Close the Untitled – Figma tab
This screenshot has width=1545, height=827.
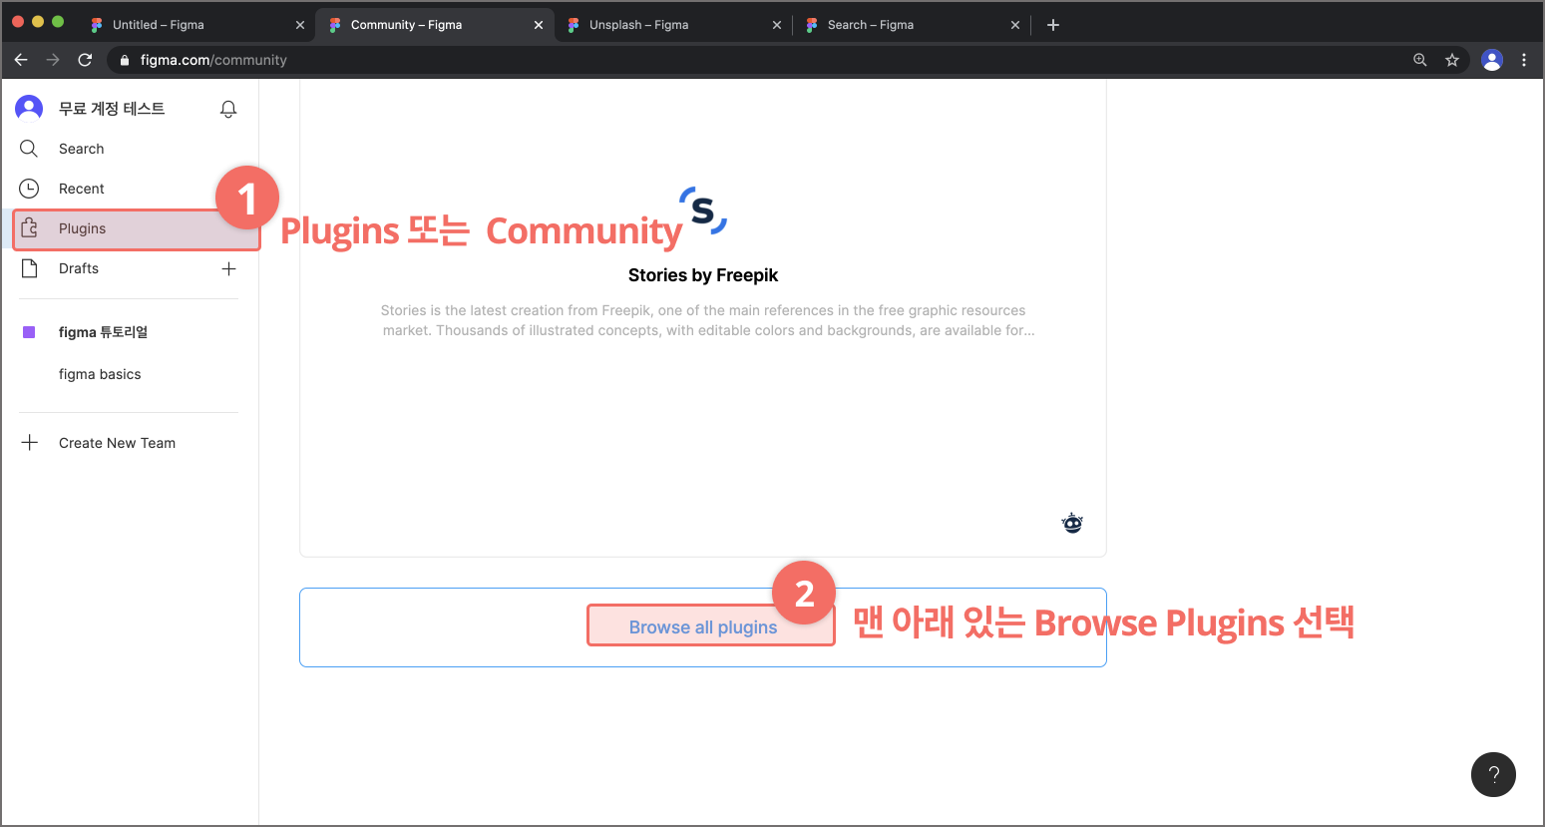pos(300,25)
